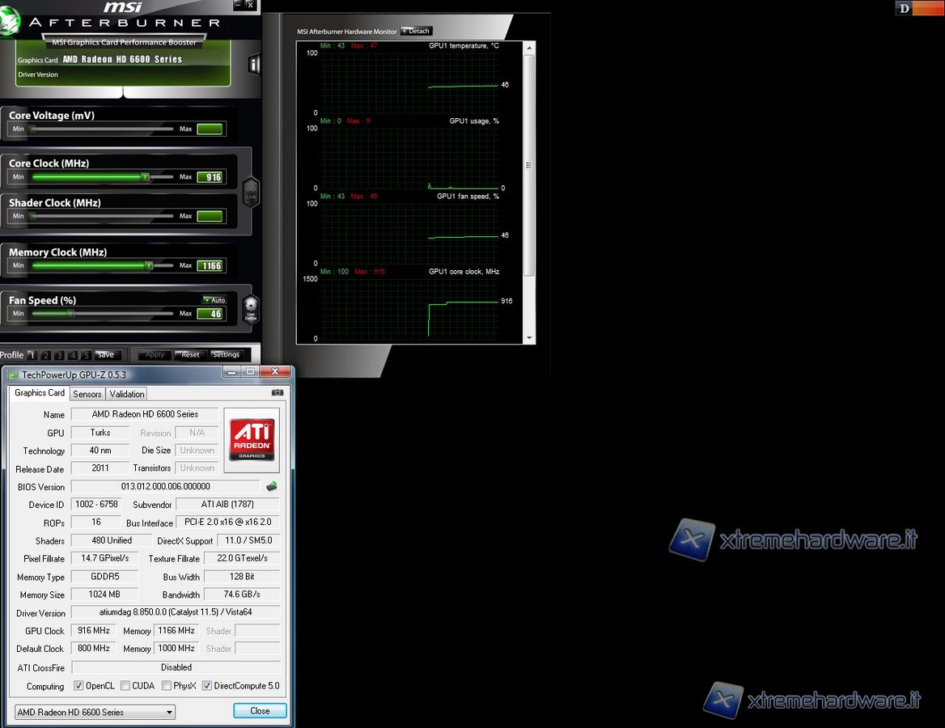The height and width of the screenshot is (728, 945).
Task: Take GPU-Z screenshot with camera icon
Action: click(x=278, y=393)
